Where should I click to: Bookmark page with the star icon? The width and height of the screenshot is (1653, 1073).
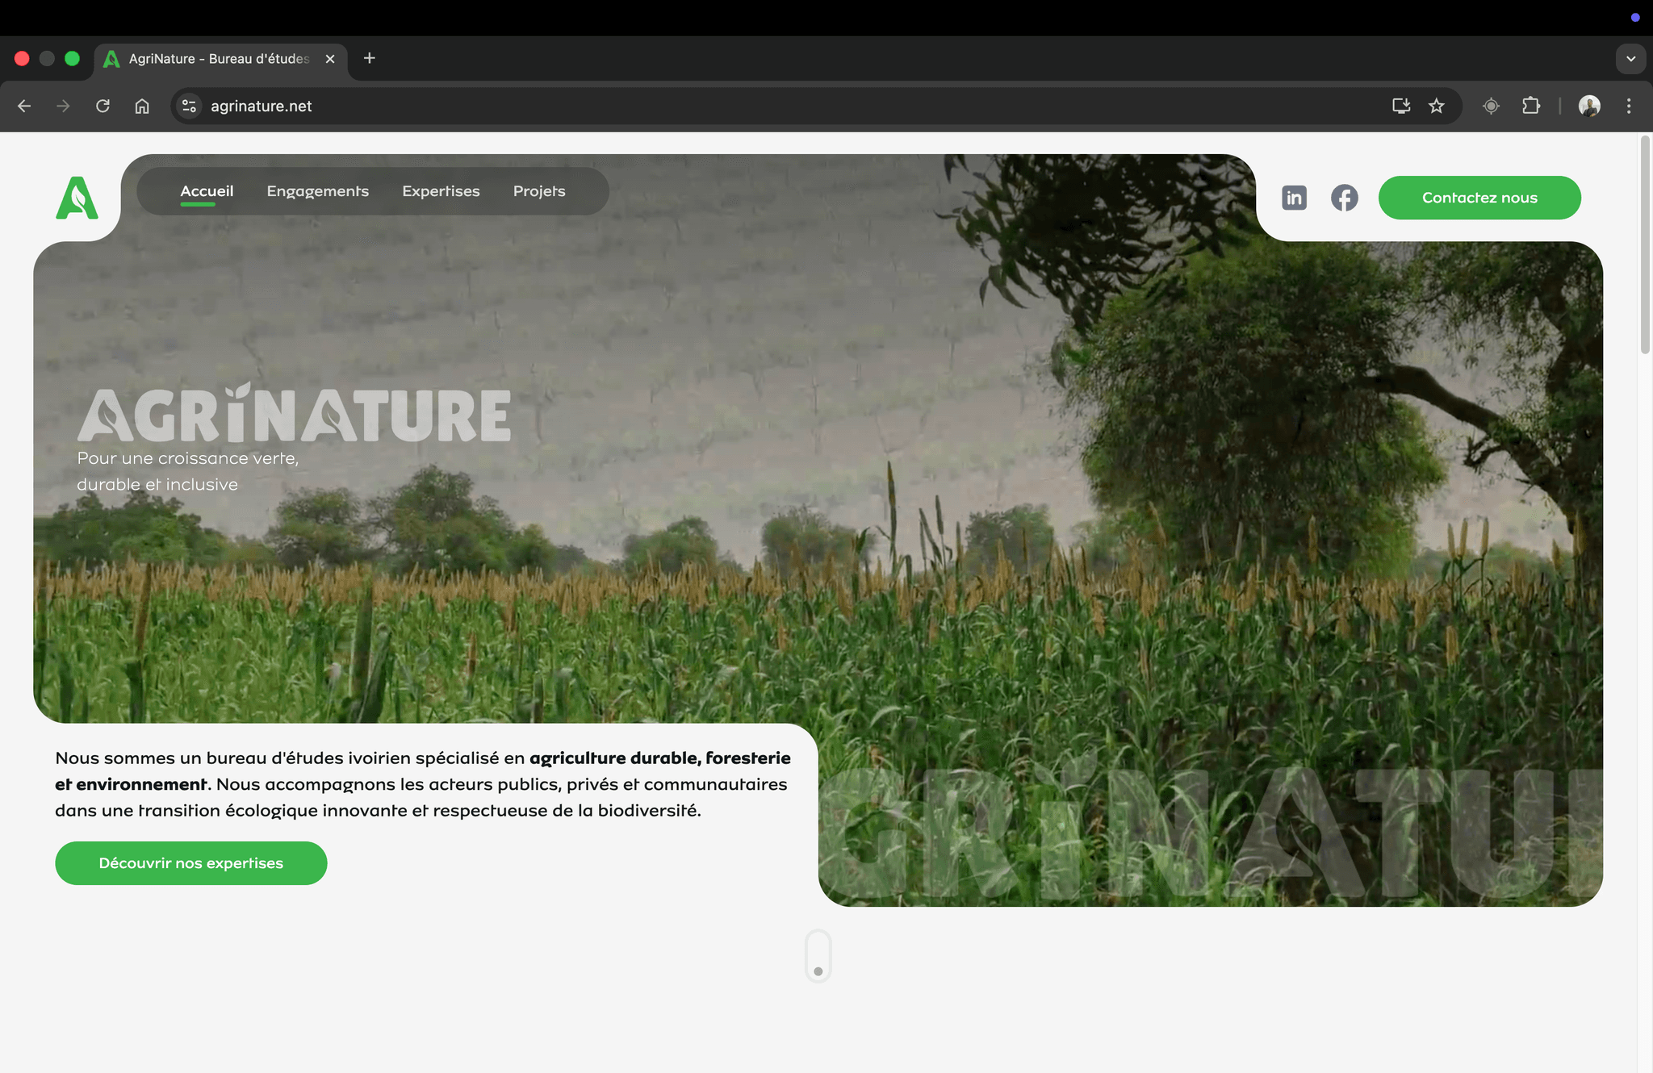tap(1436, 106)
